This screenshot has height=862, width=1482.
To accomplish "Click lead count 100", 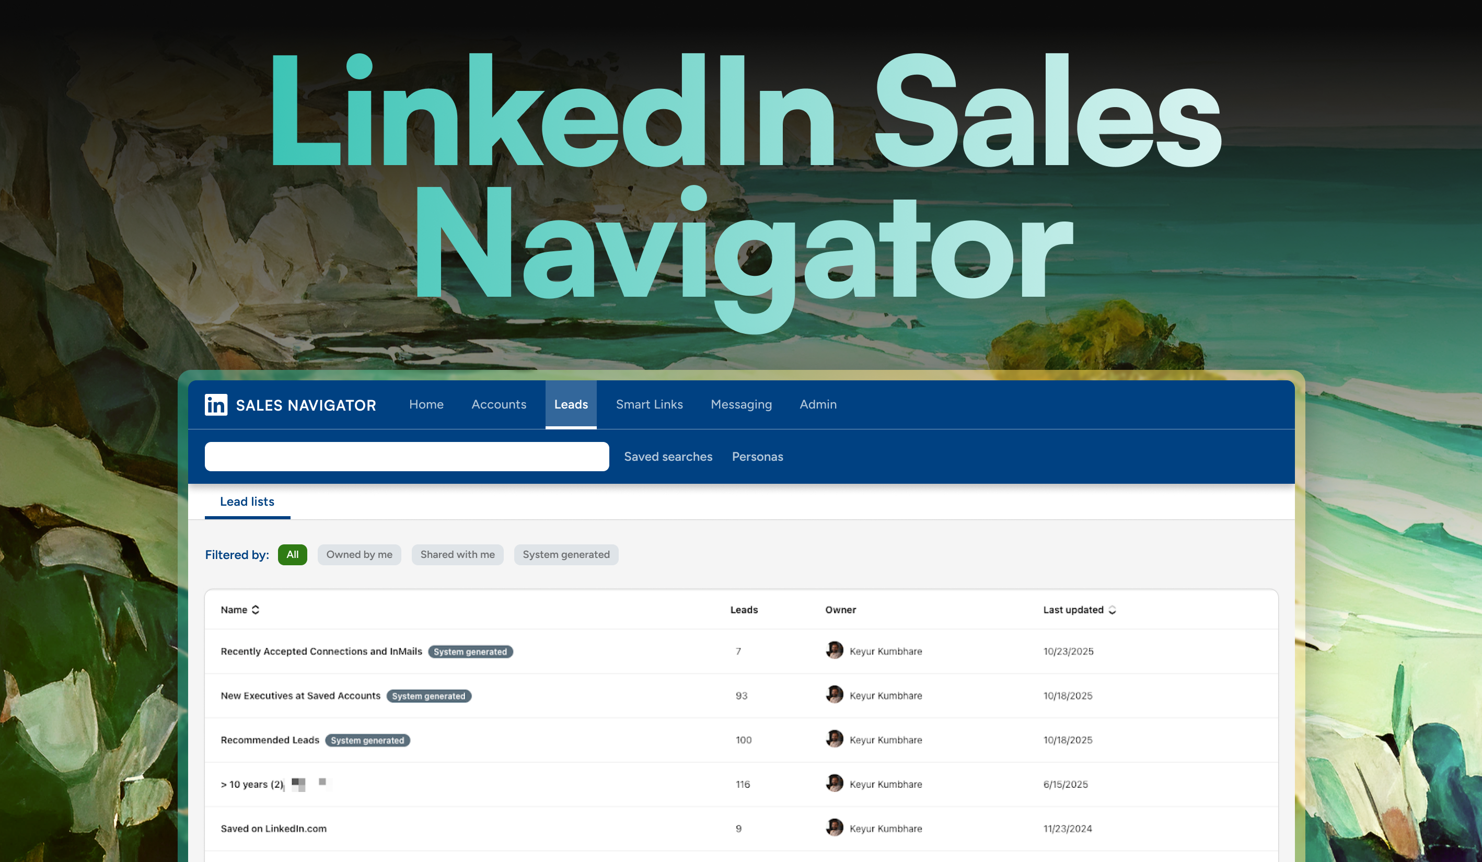I will (744, 740).
